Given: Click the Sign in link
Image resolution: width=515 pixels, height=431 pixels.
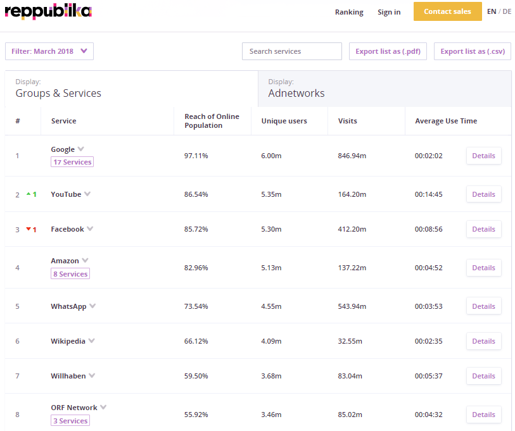Looking at the screenshot, I should click(389, 12).
